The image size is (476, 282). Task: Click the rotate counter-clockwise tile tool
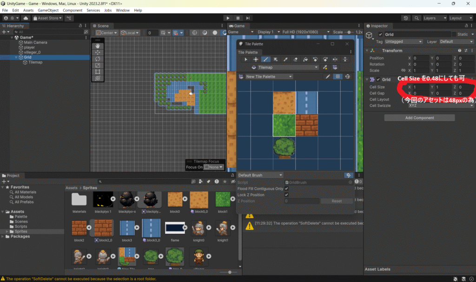(x=315, y=59)
